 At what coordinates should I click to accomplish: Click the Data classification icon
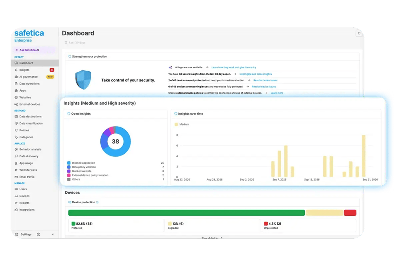pos(16,123)
